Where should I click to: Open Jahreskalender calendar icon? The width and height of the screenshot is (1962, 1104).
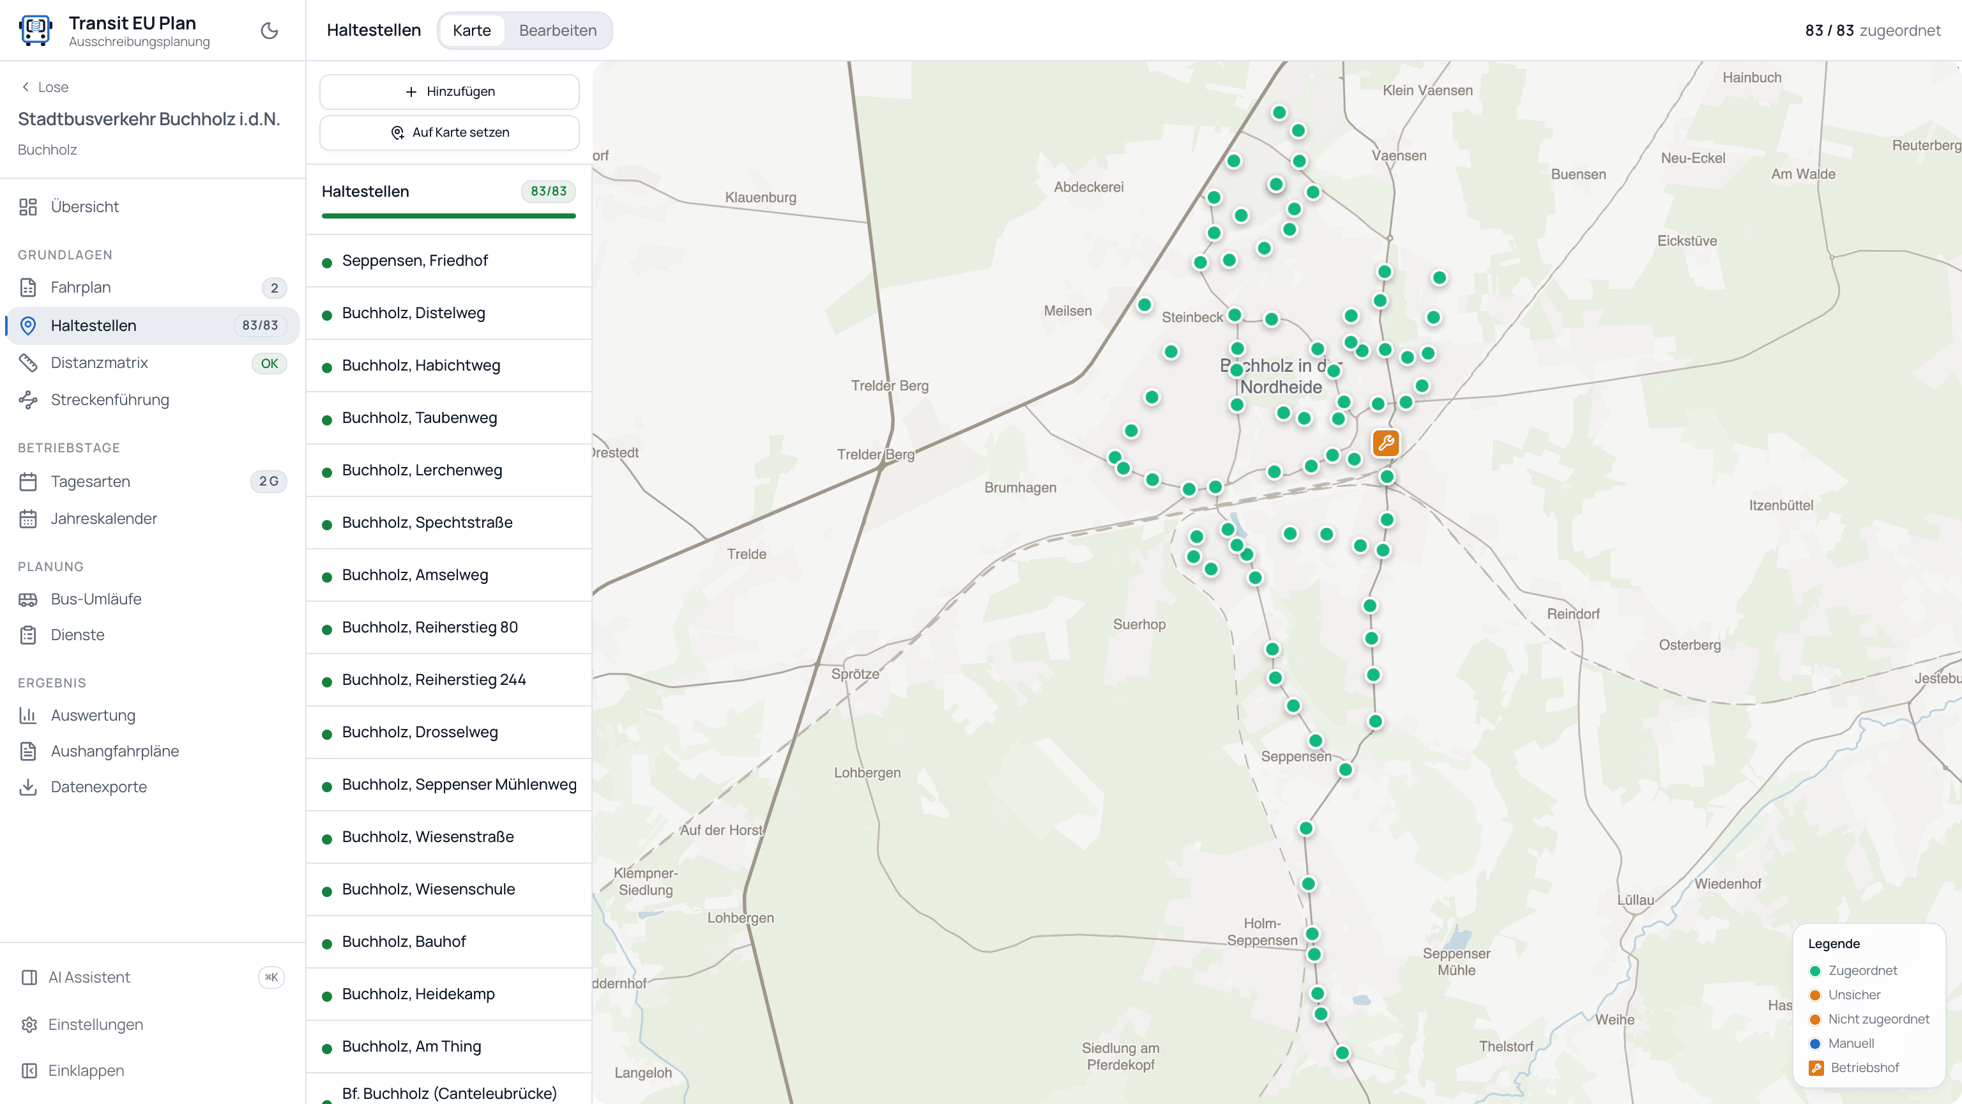point(28,519)
